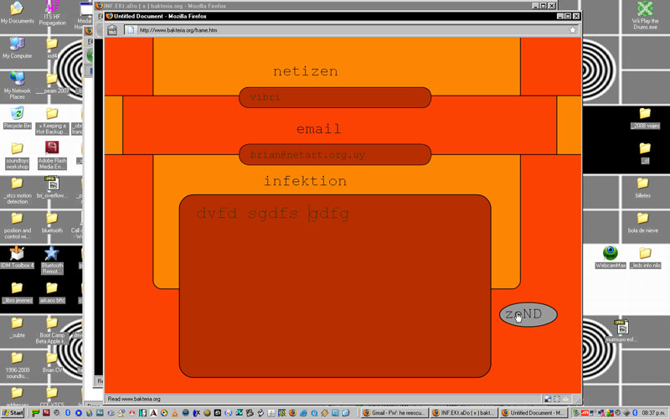This screenshot has height=419, width=670.
Task: Open the Recycle Bin desktop icon
Action: [x=17, y=115]
